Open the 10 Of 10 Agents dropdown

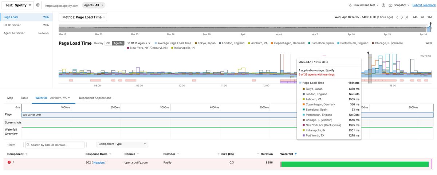point(139,43)
